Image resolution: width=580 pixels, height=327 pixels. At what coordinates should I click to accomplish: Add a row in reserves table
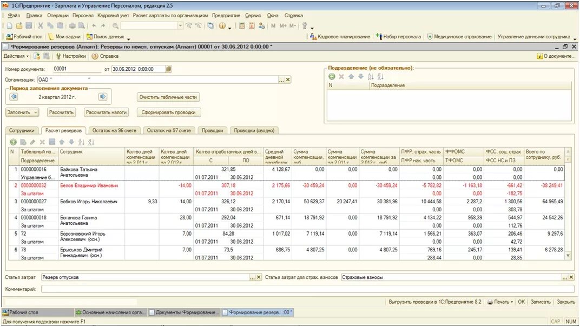pyautogui.click(x=14, y=142)
